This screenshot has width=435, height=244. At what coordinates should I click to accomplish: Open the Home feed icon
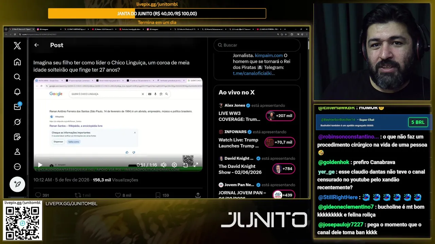[17, 62]
